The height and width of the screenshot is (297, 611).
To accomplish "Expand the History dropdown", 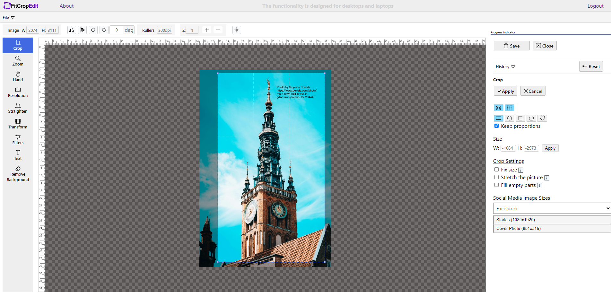I will click(x=505, y=67).
